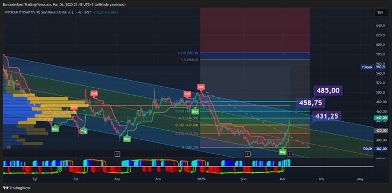
Task: Click the Düşük 382,00 low label
Action: tap(375, 149)
